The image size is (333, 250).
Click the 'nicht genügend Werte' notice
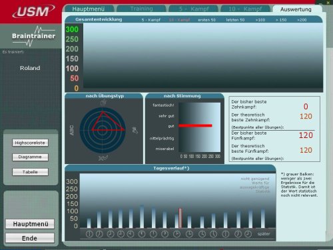point(255,185)
